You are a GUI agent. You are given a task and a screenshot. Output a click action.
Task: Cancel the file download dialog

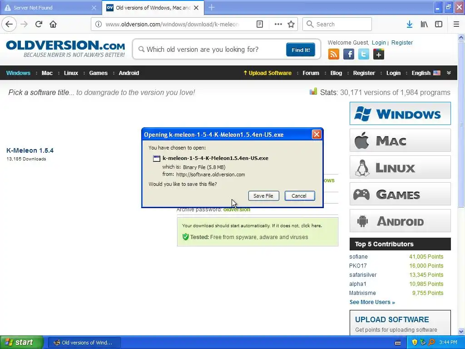(x=300, y=196)
